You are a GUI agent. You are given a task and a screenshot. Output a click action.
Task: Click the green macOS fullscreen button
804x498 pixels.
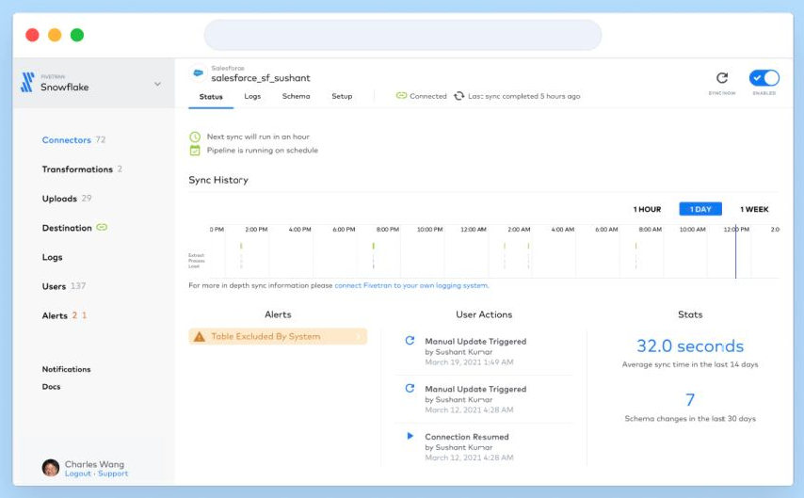(77, 35)
